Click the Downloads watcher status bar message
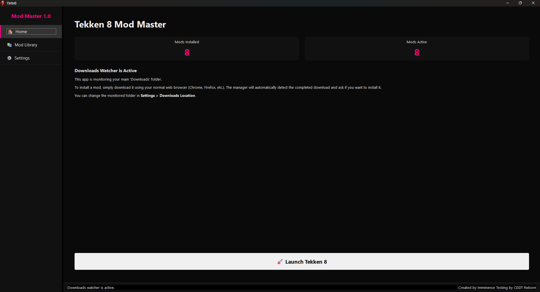 pos(91,288)
